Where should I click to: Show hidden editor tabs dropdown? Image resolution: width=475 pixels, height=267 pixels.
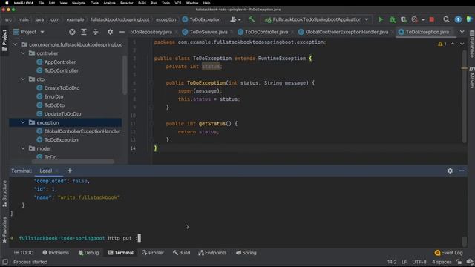(462, 32)
